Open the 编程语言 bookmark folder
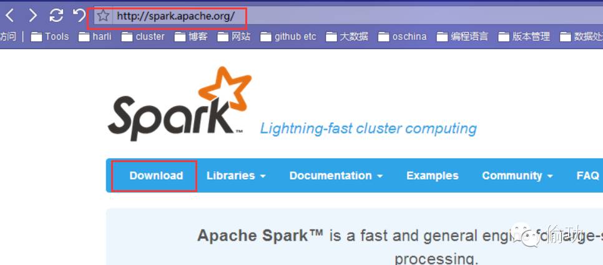The height and width of the screenshot is (265, 603). [x=463, y=37]
